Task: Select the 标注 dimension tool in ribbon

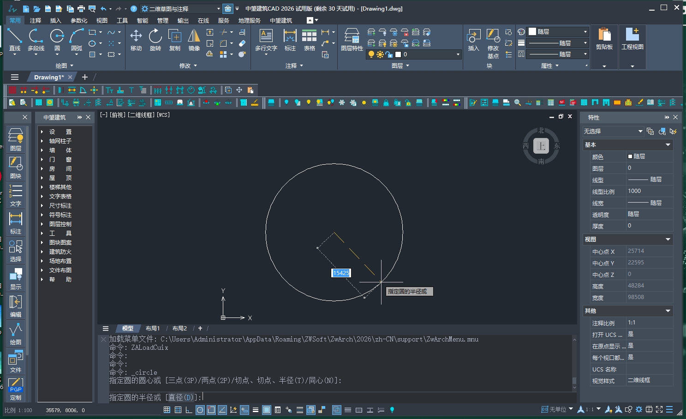Action: 290,40
